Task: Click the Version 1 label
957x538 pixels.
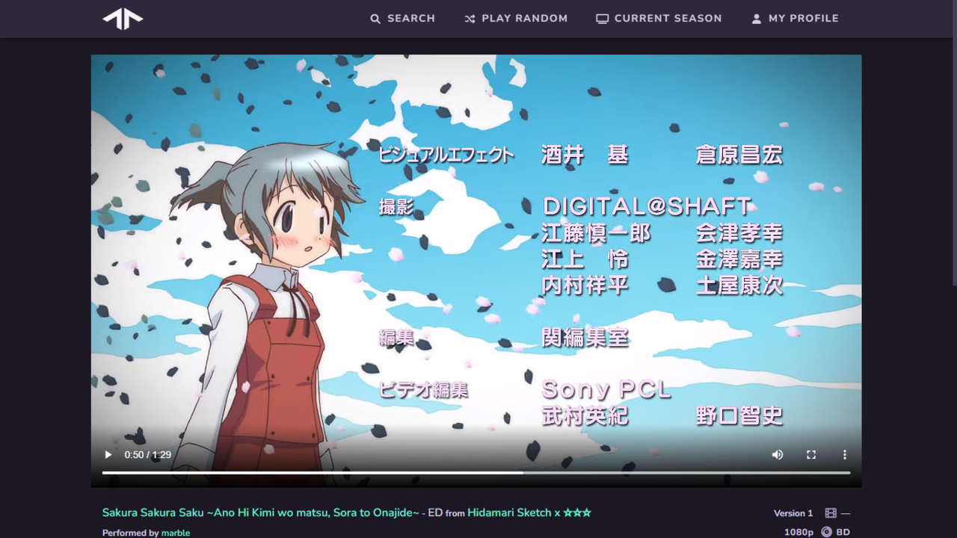Action: pyautogui.click(x=793, y=513)
